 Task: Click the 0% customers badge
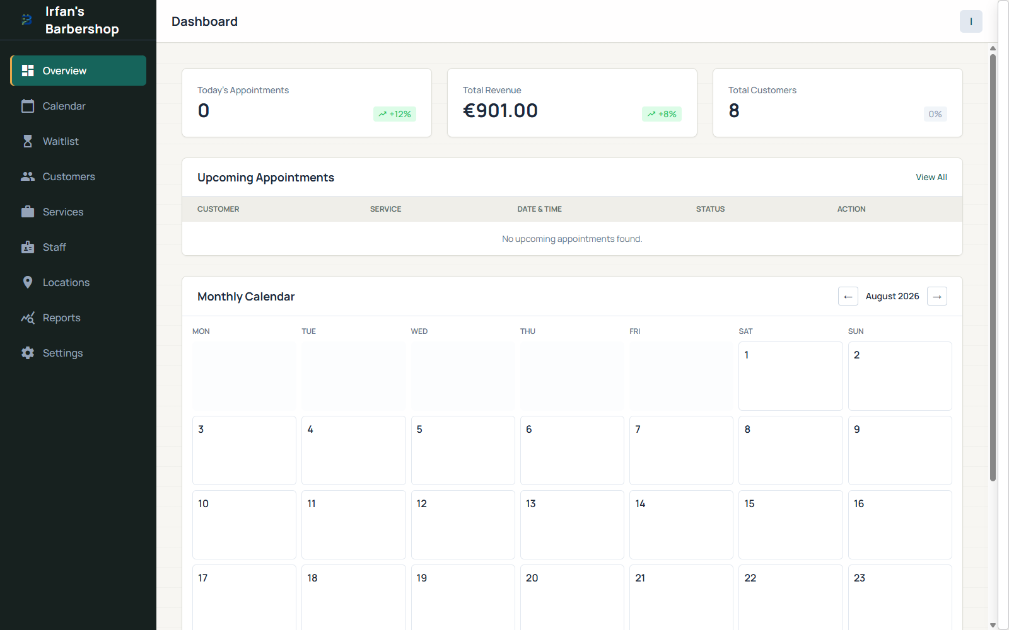click(x=935, y=114)
